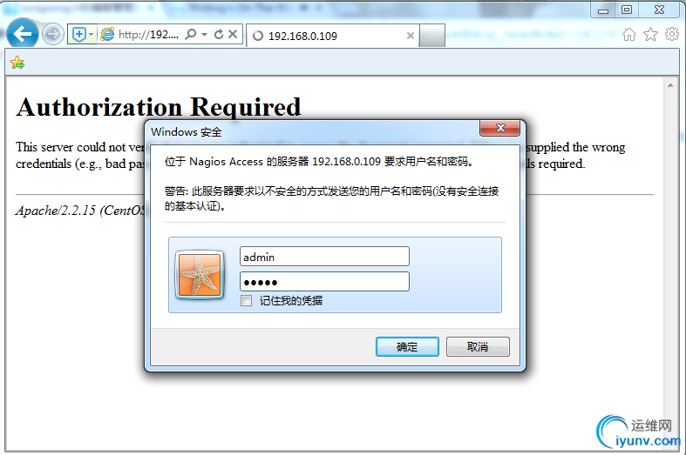Expand the dropdown next to shield icon
This screenshot has width=686, height=455.
[91, 34]
